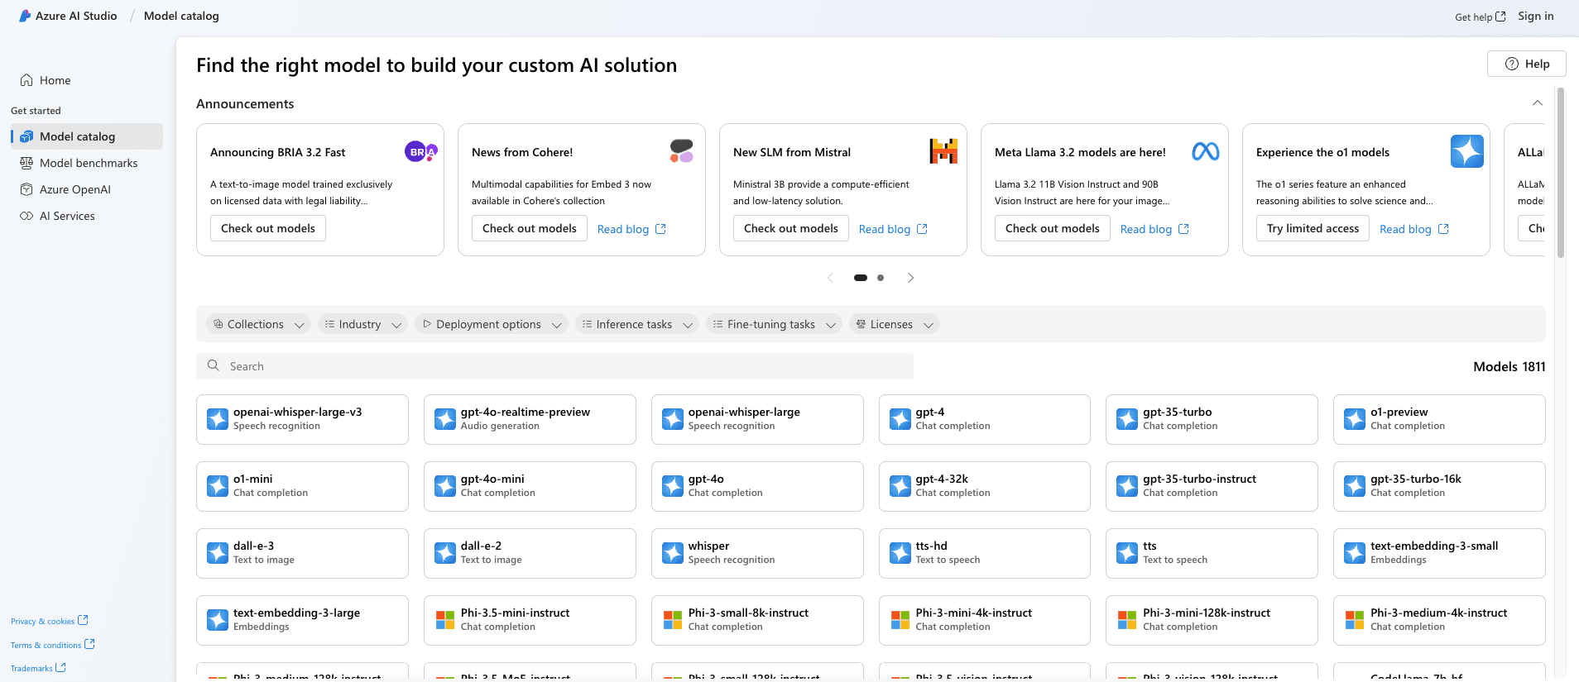The image size is (1579, 682).
Task: Click the AI Services sidebar icon
Action: pyautogui.click(x=26, y=216)
